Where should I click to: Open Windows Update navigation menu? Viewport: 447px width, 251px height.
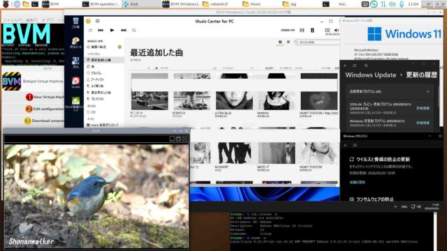tap(355, 66)
